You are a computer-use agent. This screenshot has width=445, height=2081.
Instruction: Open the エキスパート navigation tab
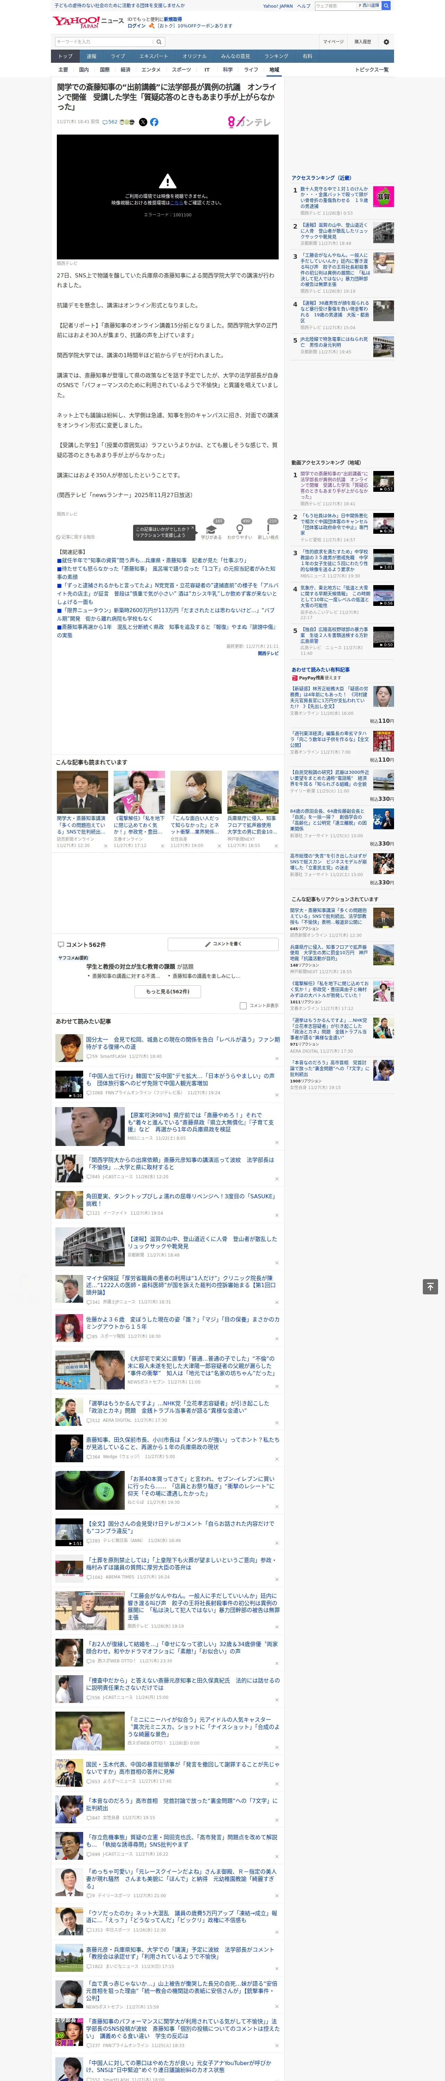click(154, 57)
